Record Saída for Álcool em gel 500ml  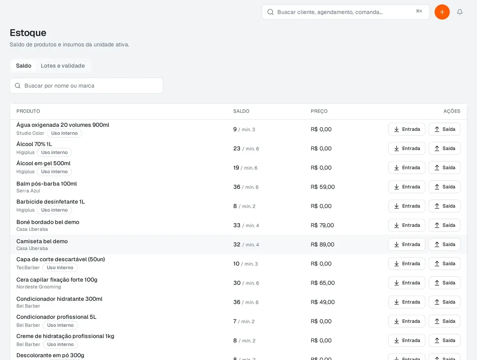[445, 168]
